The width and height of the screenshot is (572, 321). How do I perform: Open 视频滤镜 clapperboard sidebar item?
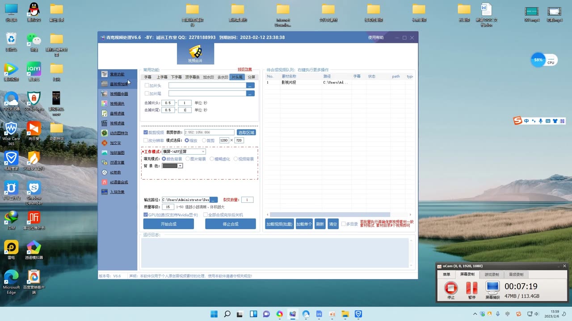[x=117, y=123]
